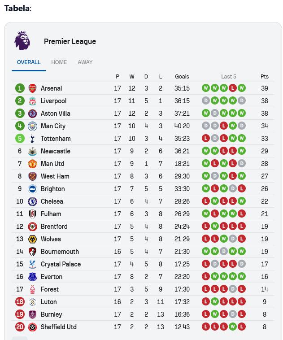The width and height of the screenshot is (283, 340).
Task: Click the Everton club crest
Action: point(33,277)
